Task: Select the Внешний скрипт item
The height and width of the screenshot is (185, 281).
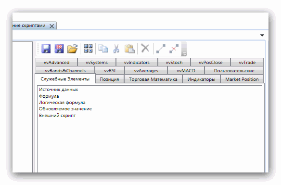Action: 57,115
